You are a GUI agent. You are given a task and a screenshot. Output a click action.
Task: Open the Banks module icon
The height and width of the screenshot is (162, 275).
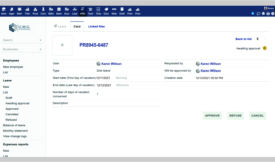pos(59,11)
